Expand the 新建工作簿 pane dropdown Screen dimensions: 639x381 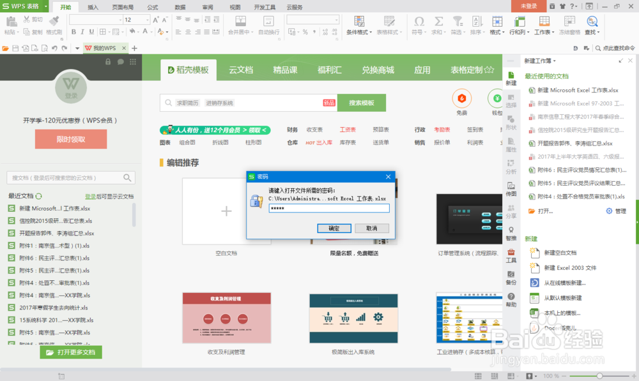(x=554, y=61)
